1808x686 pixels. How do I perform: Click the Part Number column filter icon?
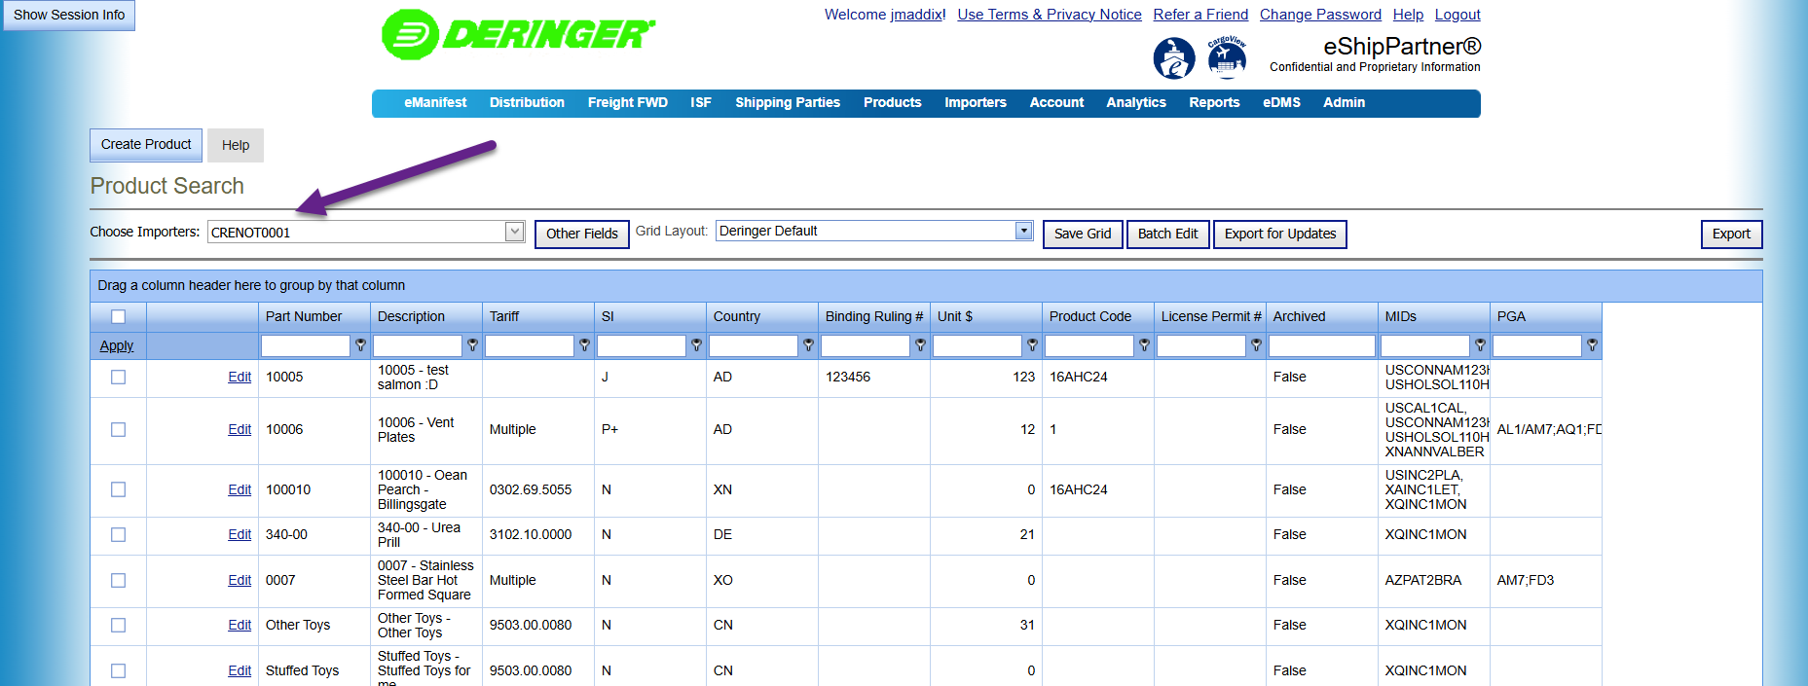click(x=360, y=345)
